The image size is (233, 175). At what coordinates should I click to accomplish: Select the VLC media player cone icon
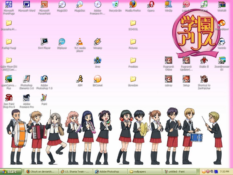coord(80,42)
